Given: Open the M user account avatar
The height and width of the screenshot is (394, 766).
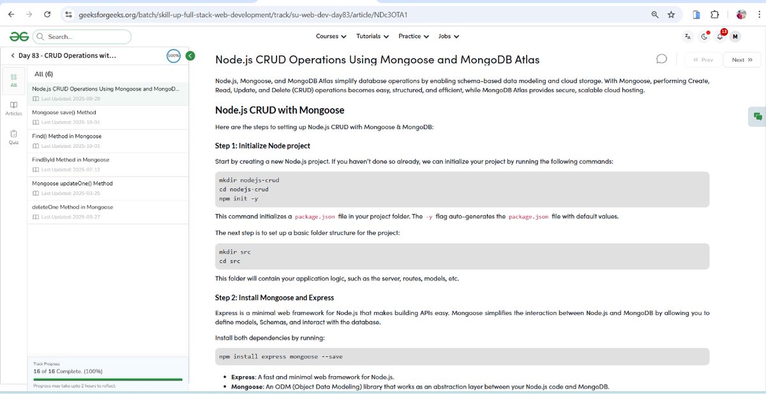Looking at the screenshot, I should coord(735,37).
